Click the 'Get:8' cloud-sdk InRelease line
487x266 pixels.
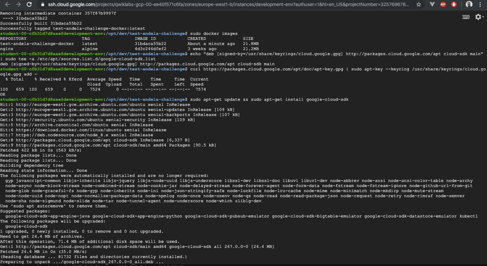coord(95,140)
